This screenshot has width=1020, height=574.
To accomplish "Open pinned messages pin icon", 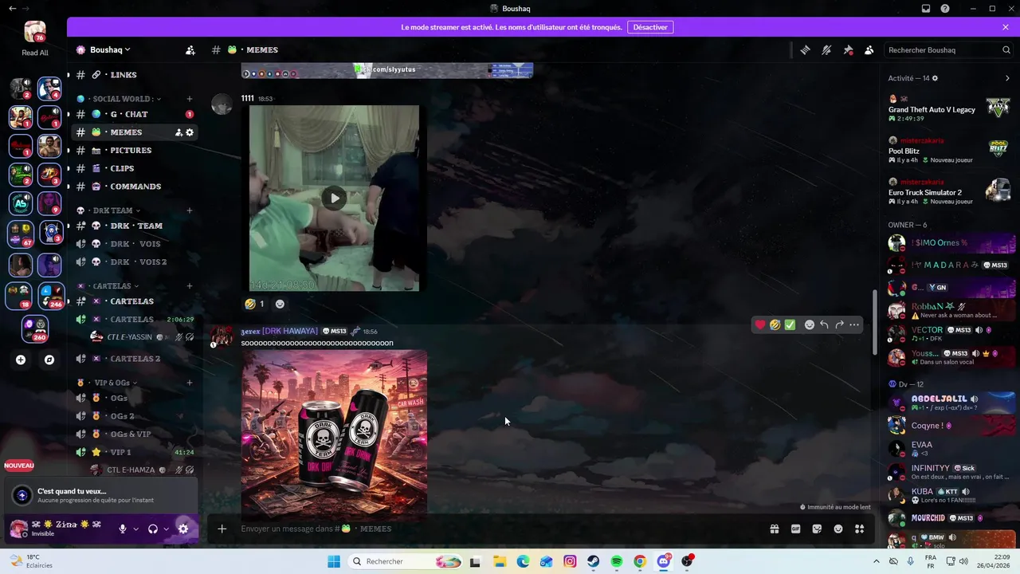I will pyautogui.click(x=848, y=50).
